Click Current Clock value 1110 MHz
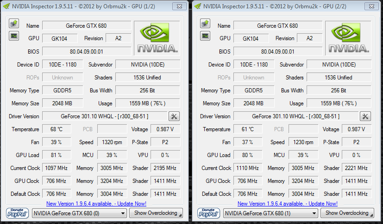This screenshot has width=383, height=224. point(248,168)
